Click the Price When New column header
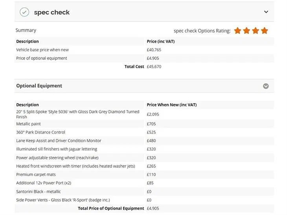The image size is (287, 215). click(x=172, y=105)
